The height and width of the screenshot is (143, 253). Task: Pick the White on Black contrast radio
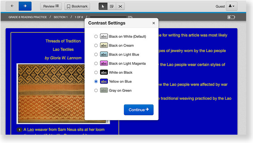pyautogui.click(x=96, y=73)
